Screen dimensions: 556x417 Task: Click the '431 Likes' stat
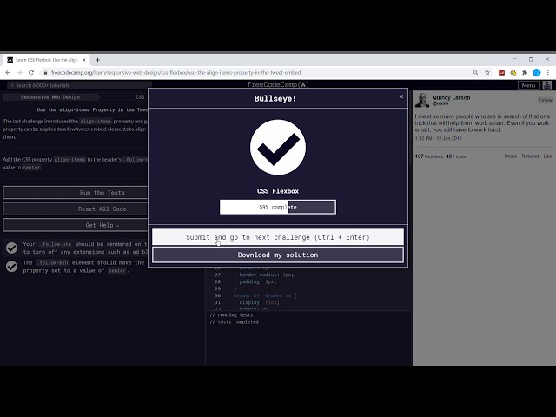(456, 156)
